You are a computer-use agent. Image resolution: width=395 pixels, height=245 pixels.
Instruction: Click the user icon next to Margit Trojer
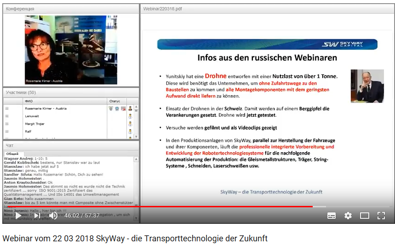click(x=130, y=124)
